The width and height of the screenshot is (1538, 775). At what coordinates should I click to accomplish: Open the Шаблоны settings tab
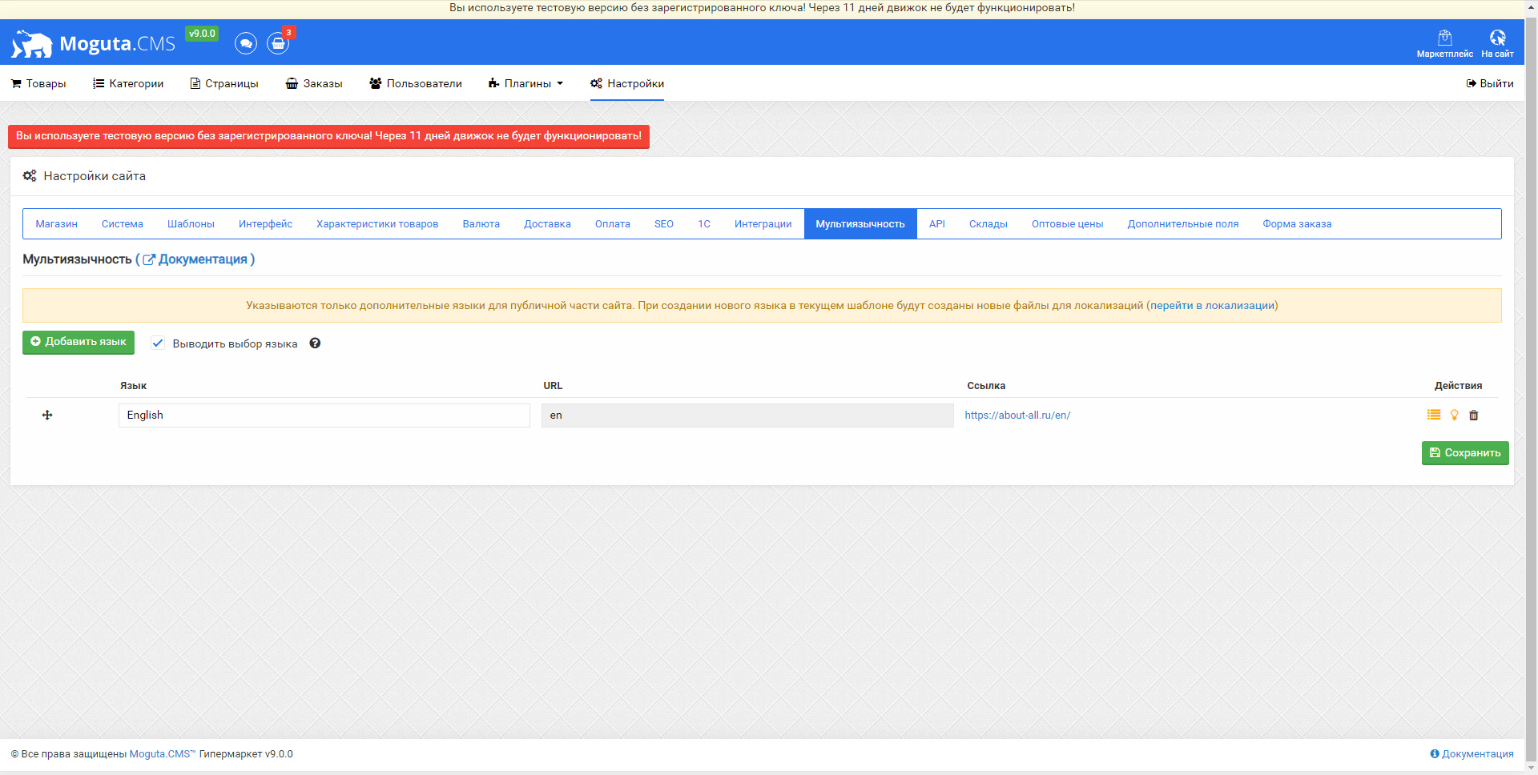tap(191, 224)
